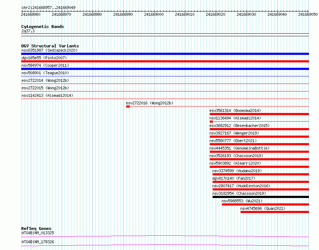Click ruler position 241669040
Image resolution: width=319 pixels, height=250 pixels.
pyautogui.click(x=277, y=14)
